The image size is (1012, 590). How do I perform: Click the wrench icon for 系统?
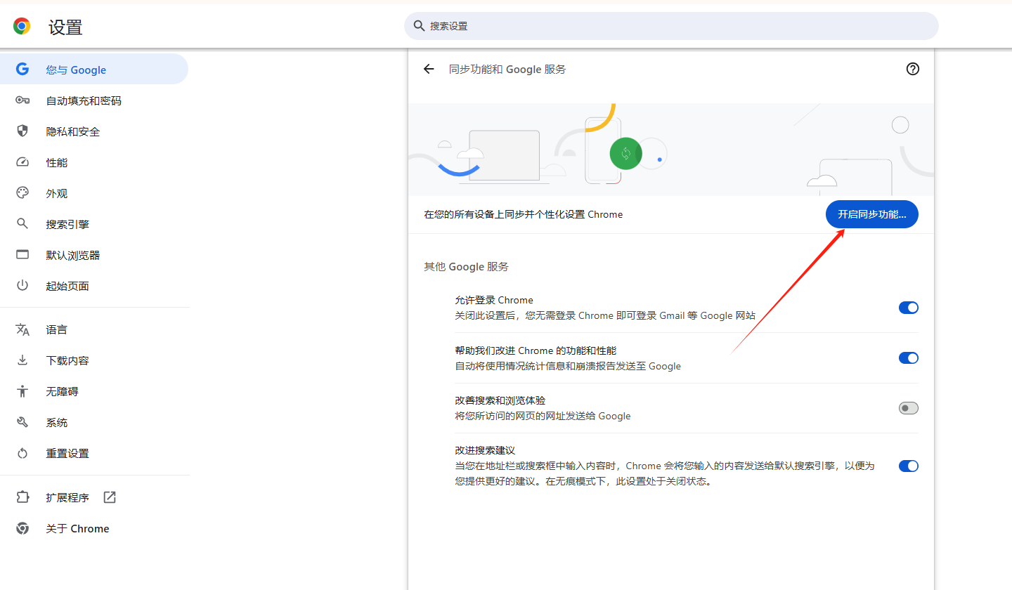click(x=22, y=422)
